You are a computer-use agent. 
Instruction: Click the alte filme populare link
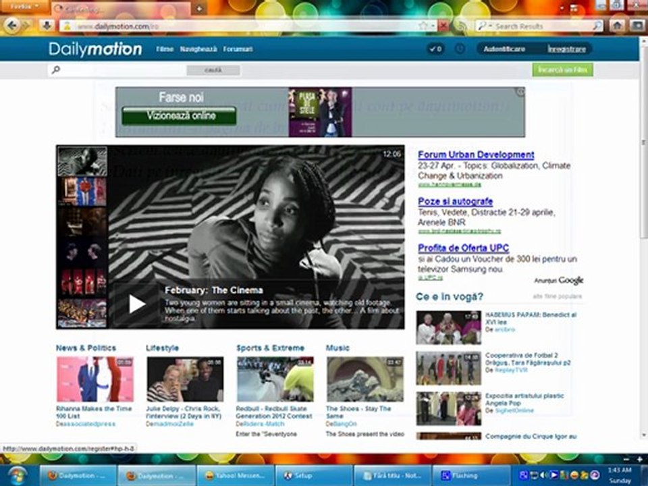point(557,296)
